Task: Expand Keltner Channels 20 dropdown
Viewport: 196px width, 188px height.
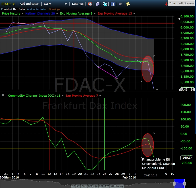Action: click(57, 13)
